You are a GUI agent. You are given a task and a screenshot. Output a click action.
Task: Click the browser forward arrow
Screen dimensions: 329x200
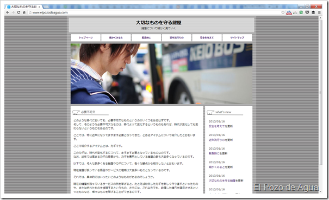click(13, 12)
